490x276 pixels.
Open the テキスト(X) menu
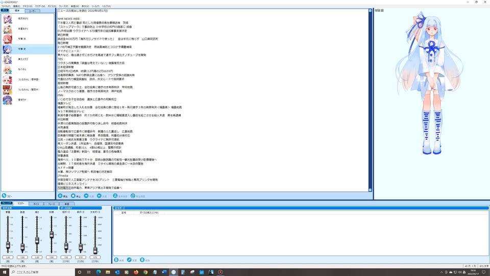pos(28,6)
